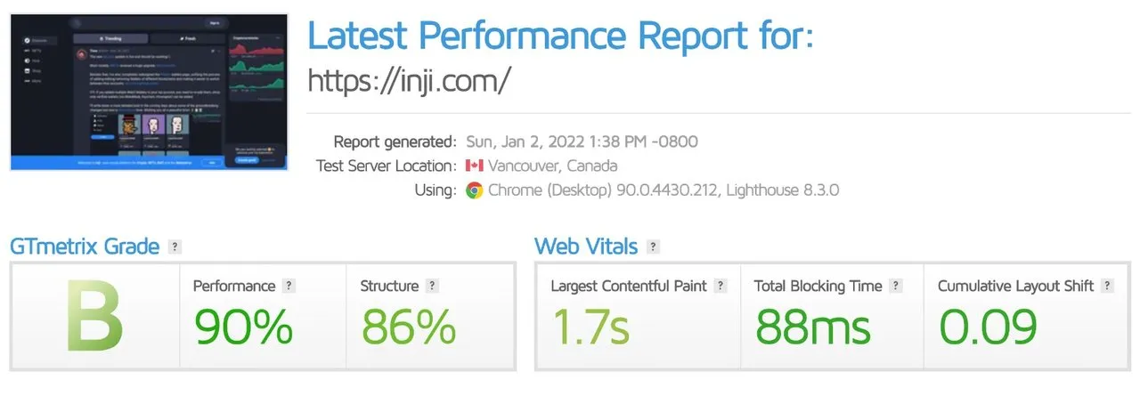The image size is (1140, 396).
Task: Select the B grade letter
Action: click(95, 318)
